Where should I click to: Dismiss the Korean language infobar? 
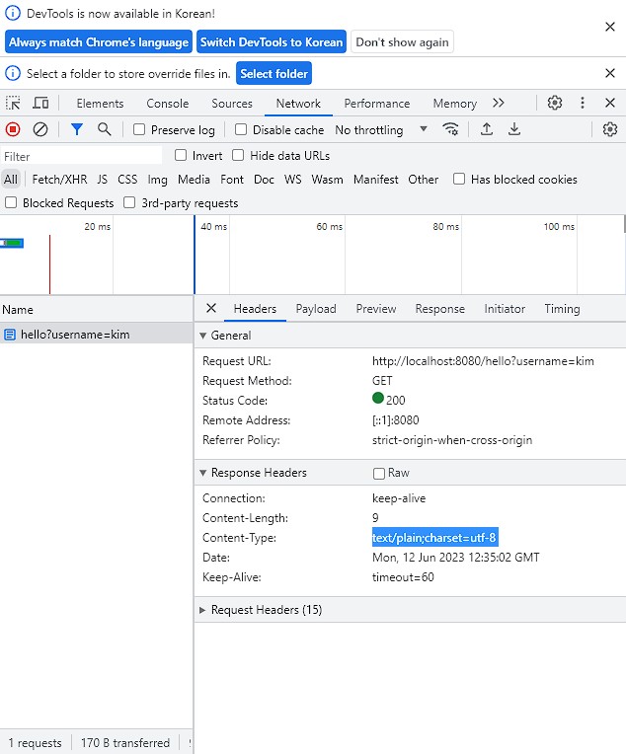(610, 27)
